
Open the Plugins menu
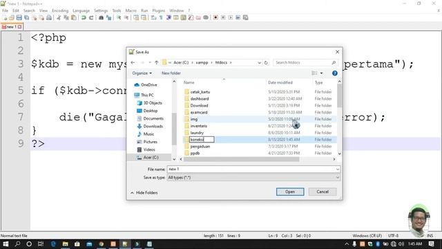(x=159, y=10)
